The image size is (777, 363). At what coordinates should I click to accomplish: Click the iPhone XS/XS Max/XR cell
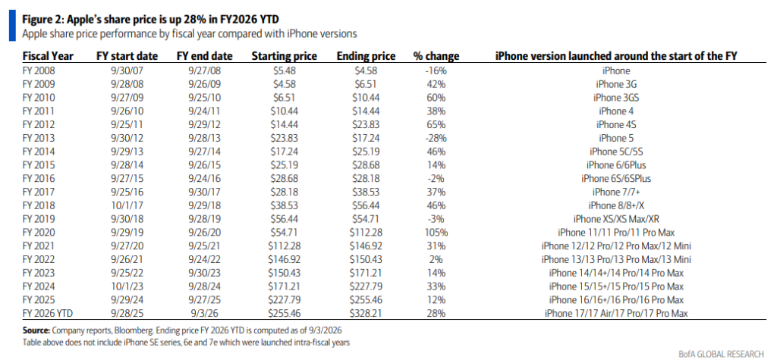coord(616,219)
